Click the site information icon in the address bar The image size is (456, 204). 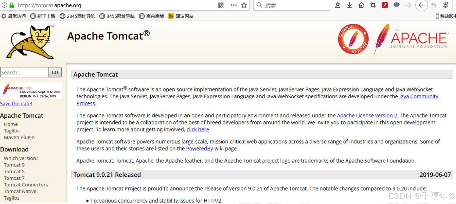[4, 5]
